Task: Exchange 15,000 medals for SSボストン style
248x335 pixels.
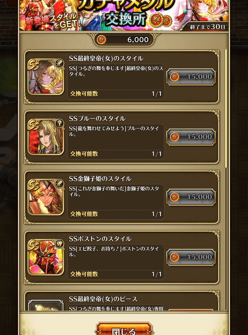Action: pyautogui.click(x=191, y=257)
